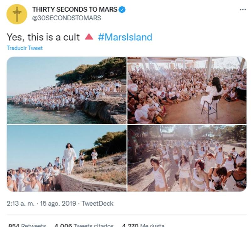Open the tweet's three-dot more options menu
The height and width of the screenshot is (227, 251).
(x=243, y=9)
